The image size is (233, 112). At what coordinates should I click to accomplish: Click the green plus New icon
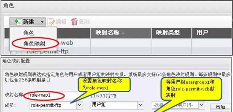(19, 22)
